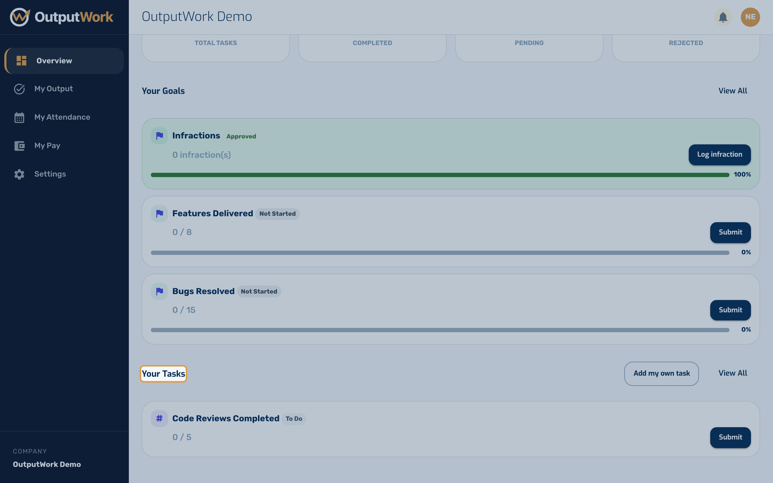Click Add my own task button
773x483 pixels.
coord(662,374)
